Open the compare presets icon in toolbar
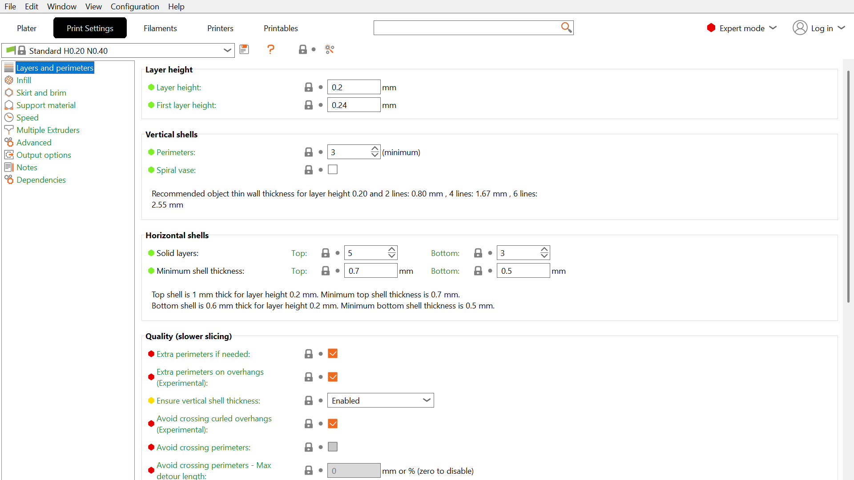The image size is (854, 480). coord(330,49)
